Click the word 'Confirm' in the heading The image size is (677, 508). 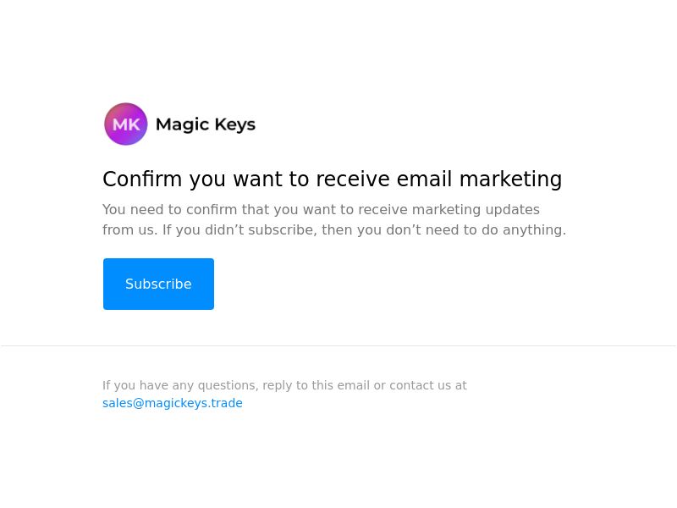pyautogui.click(x=142, y=179)
